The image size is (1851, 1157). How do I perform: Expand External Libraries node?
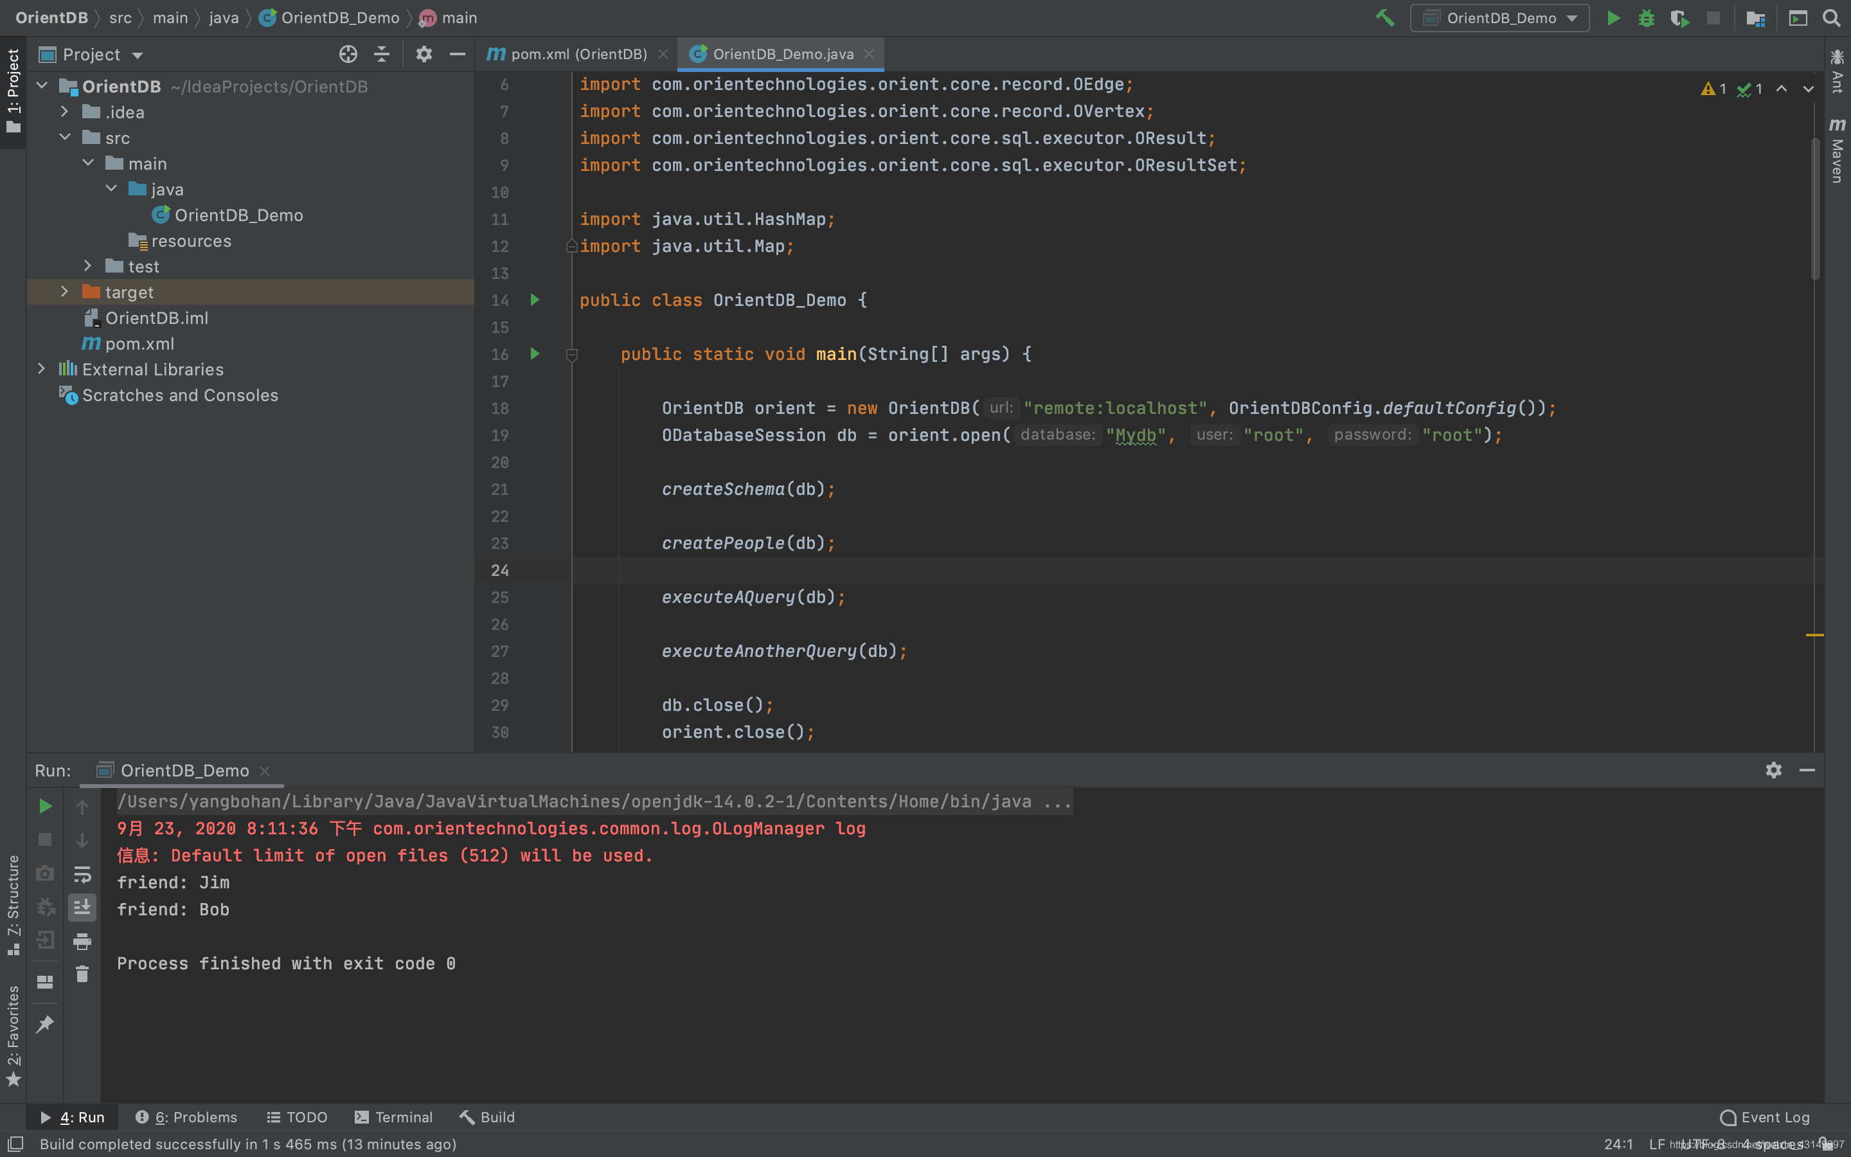(42, 369)
